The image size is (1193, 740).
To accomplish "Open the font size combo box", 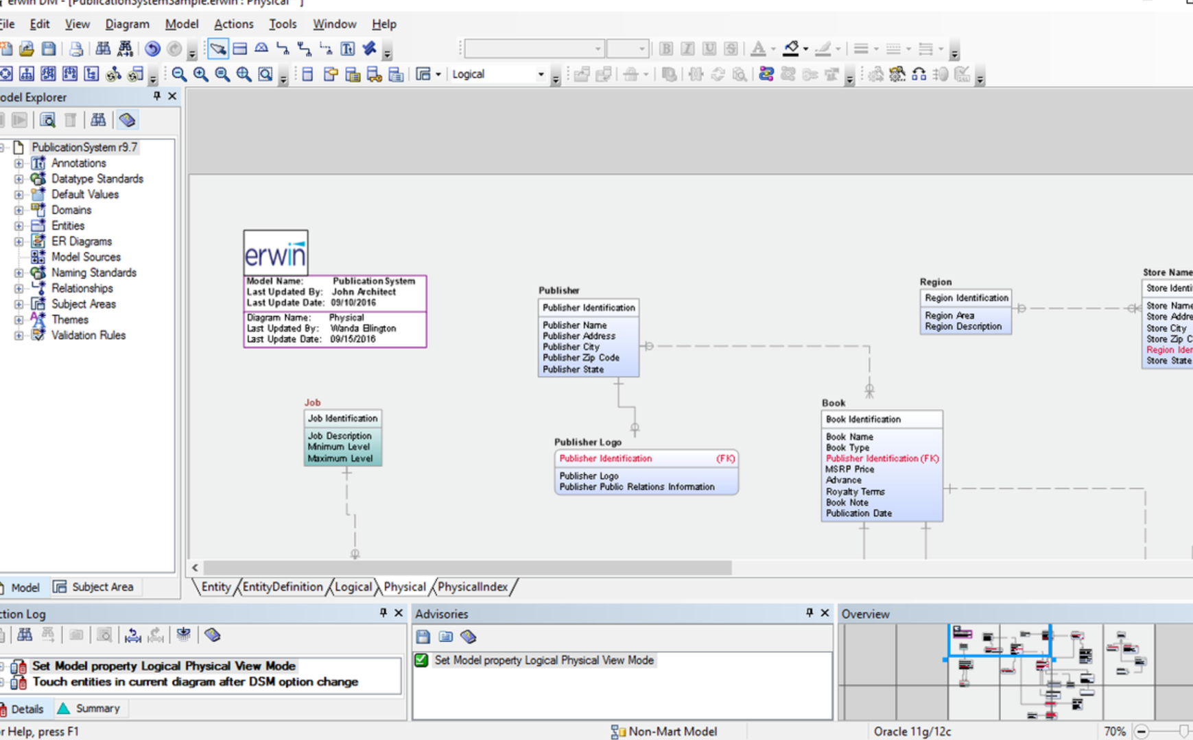I will pos(627,49).
